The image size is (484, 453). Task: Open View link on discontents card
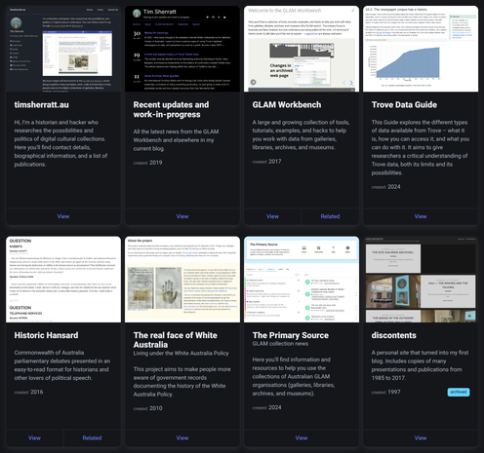421,437
